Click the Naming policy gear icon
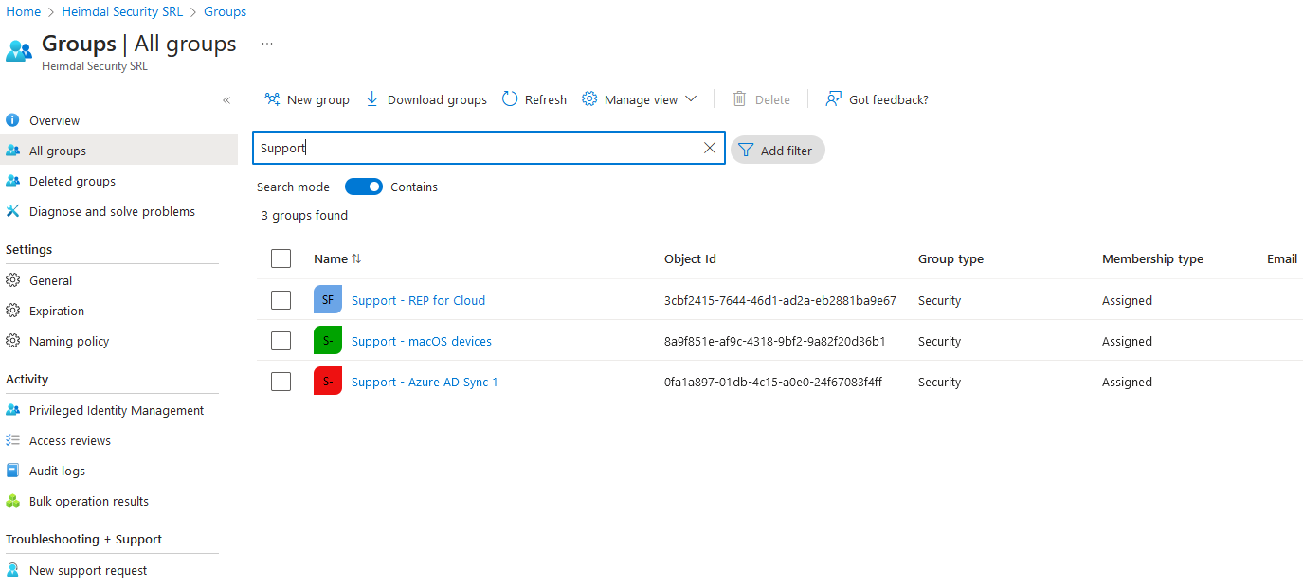Screen dimensions: 1303x588 [x=12, y=341]
